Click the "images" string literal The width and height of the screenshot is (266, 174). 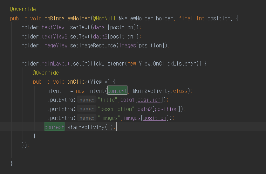click(x=109, y=118)
